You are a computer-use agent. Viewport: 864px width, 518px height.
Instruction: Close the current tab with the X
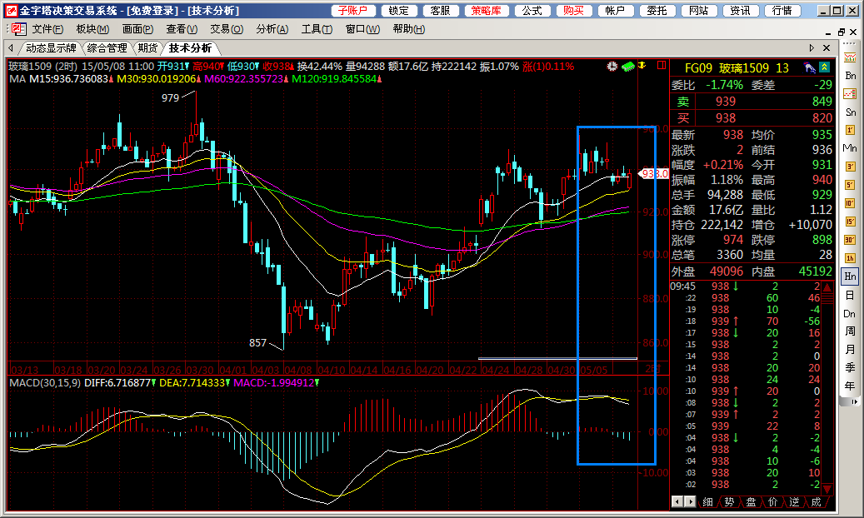(x=827, y=48)
